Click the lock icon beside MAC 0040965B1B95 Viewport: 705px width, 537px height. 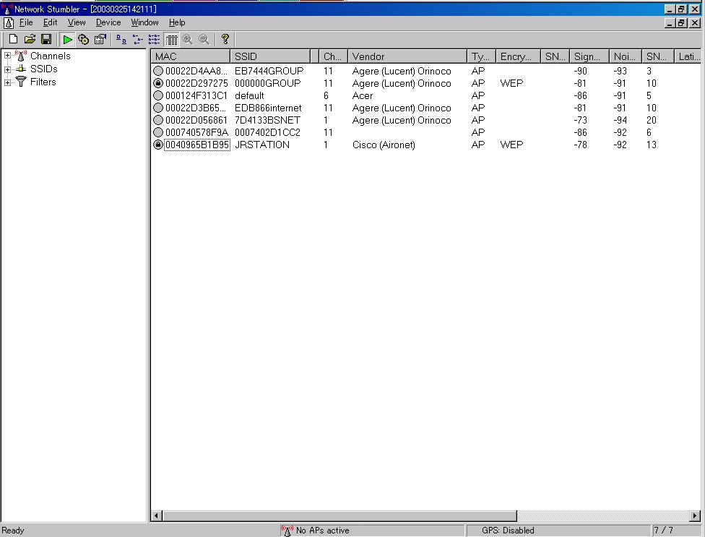[x=157, y=145]
